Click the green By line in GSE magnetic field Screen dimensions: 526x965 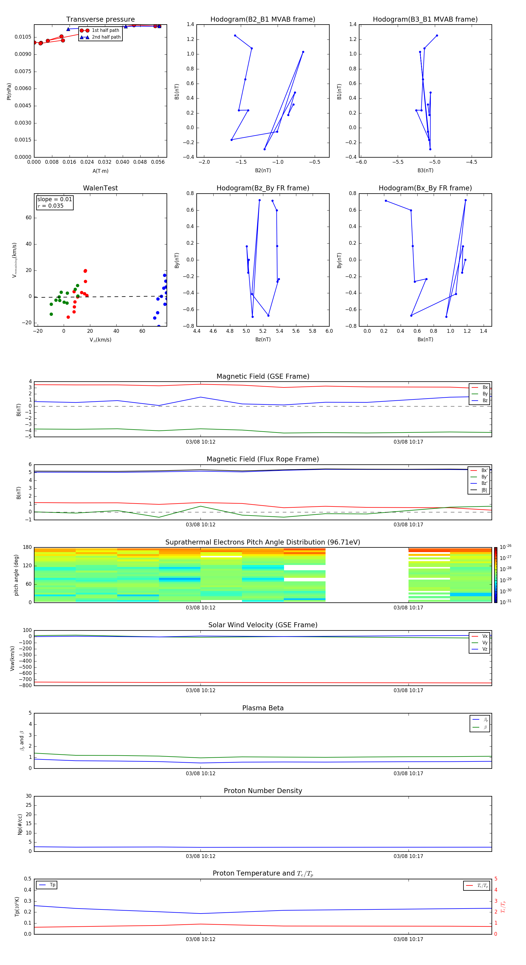coord(263,431)
